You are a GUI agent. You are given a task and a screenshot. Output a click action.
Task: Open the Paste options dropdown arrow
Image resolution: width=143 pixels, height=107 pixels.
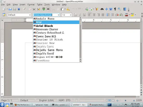[x=65, y=9]
